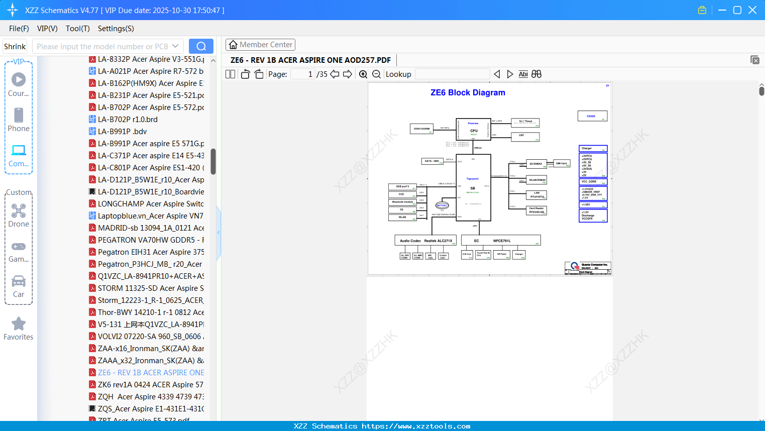Click the Abi text match icon
765x431 pixels.
click(x=523, y=74)
